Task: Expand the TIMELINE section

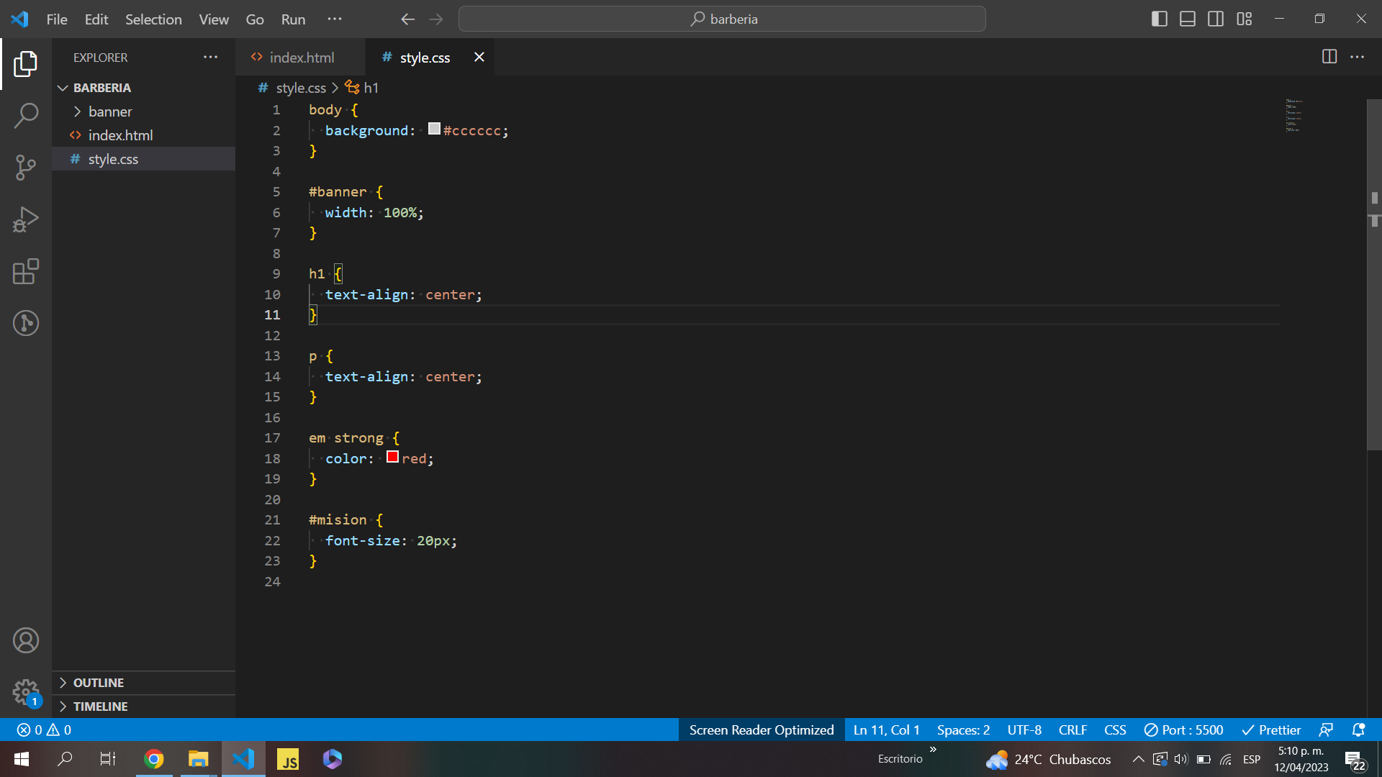Action: click(144, 706)
